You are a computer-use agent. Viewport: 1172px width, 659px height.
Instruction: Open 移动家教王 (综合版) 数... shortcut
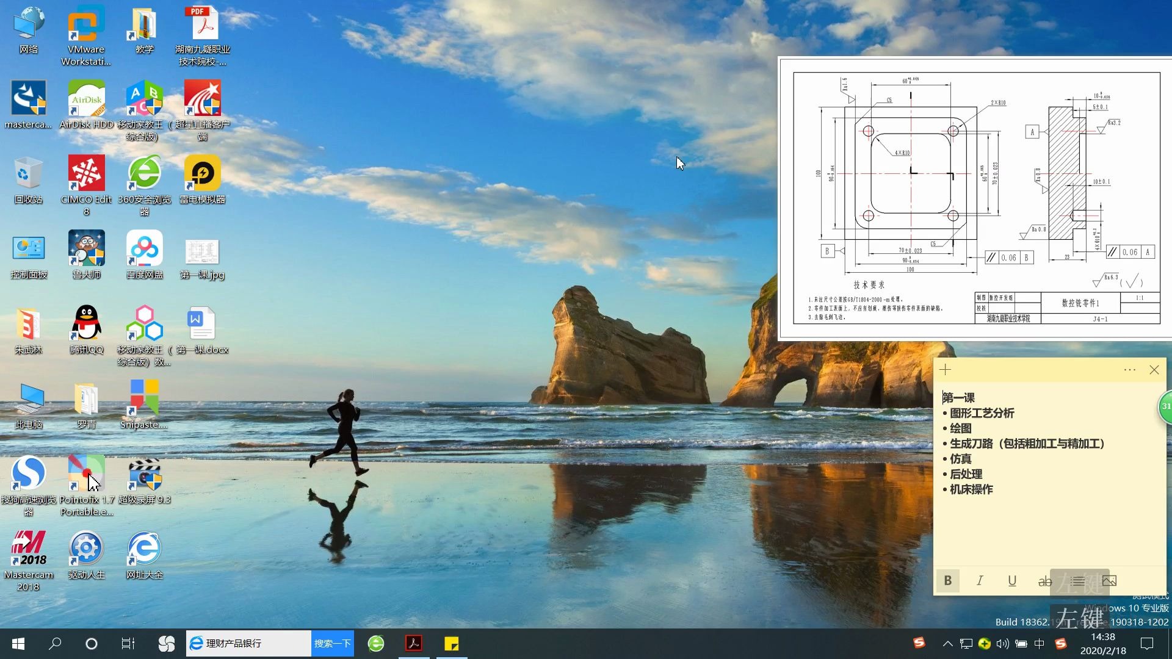coord(144,336)
